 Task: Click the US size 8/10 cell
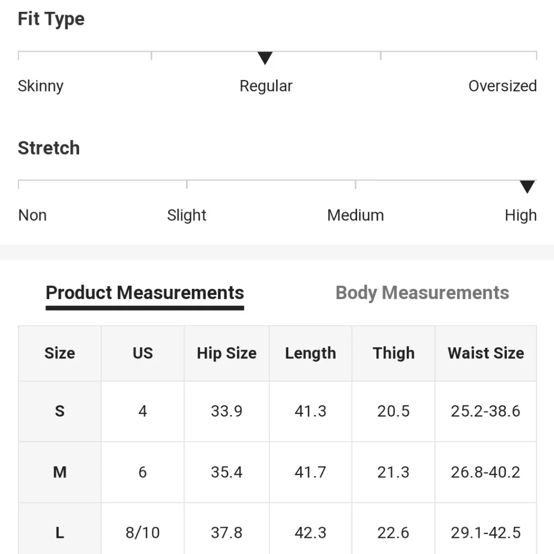coord(142,533)
